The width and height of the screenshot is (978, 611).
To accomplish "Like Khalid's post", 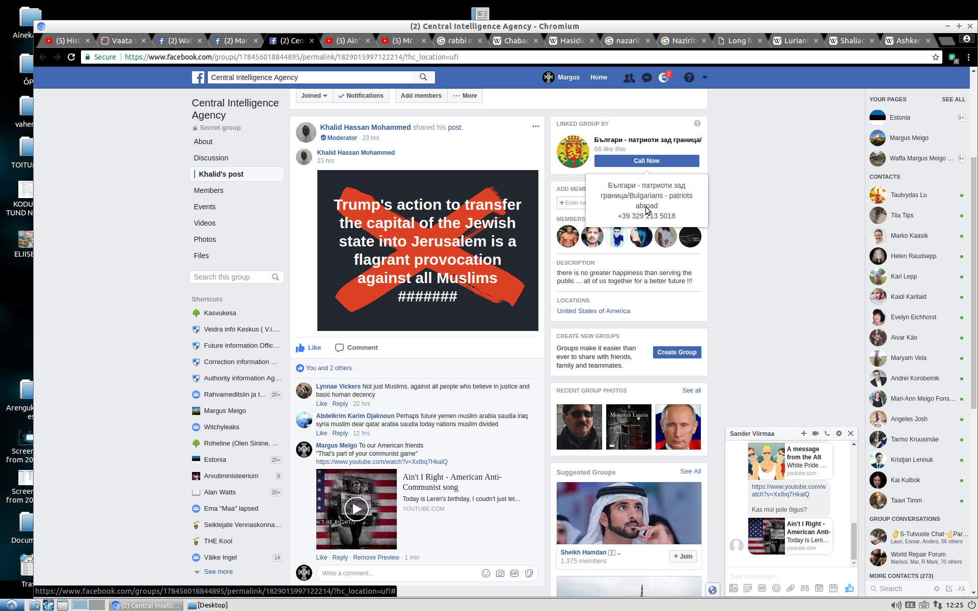I will coord(309,348).
